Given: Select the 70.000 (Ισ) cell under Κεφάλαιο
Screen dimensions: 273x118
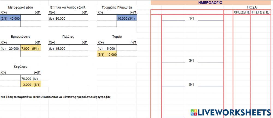Looking at the screenshot, I should [x=31, y=79].
